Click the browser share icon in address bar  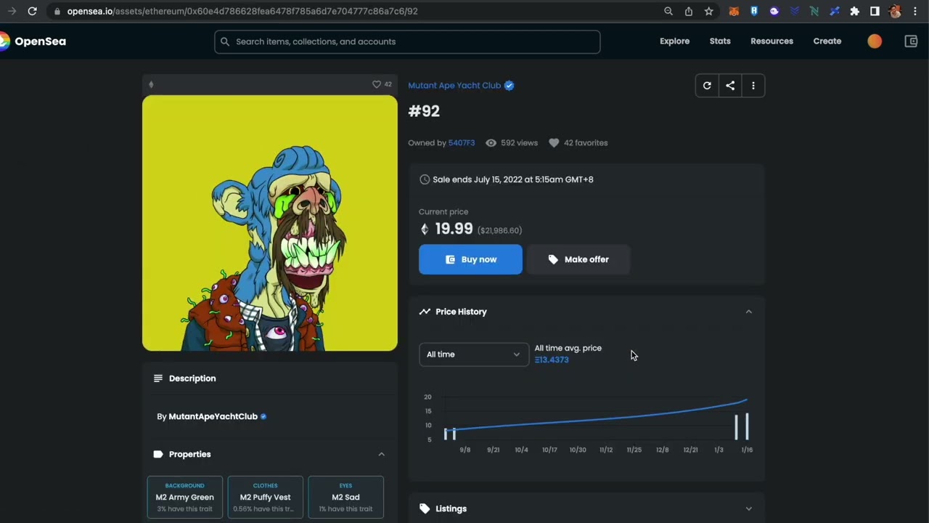(x=689, y=12)
